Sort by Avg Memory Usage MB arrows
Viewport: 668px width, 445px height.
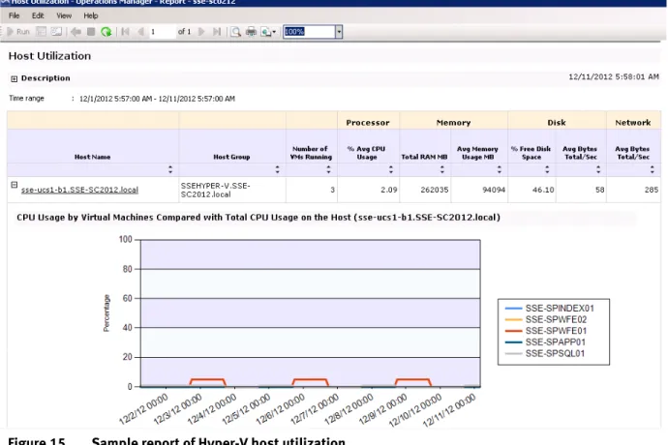(499, 169)
